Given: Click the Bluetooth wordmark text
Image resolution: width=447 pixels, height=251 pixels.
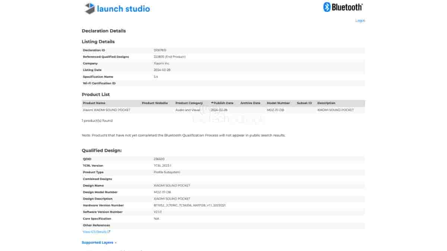Looking at the screenshot, I should click(x=347, y=7).
